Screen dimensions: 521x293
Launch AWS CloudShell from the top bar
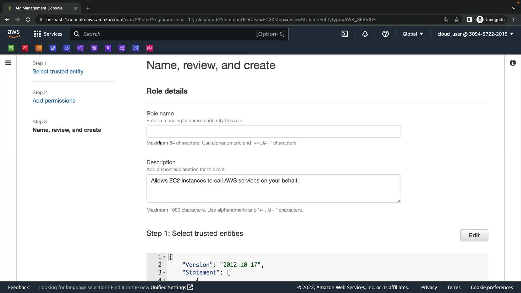345,34
